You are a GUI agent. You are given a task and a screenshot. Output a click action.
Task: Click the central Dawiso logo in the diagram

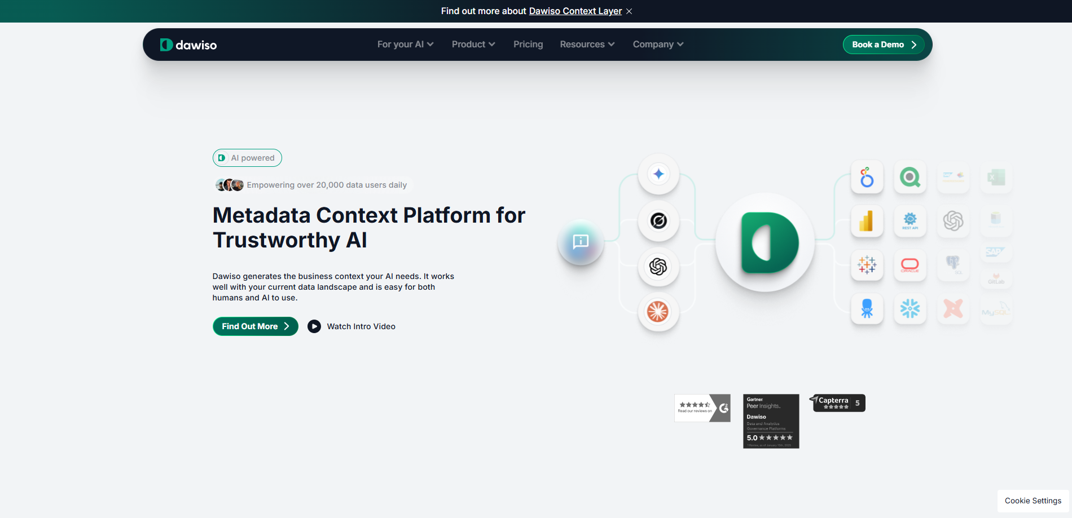[765, 243]
